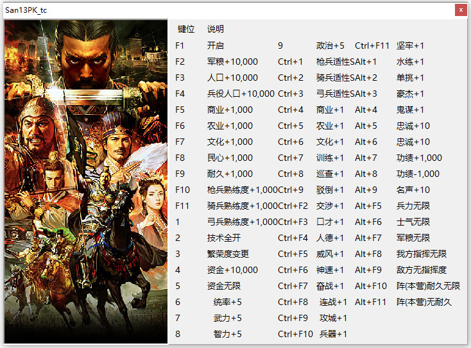Click the 奋战+1 entry
The image size is (471, 348).
[x=330, y=286]
